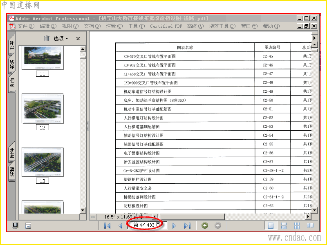Delete page with trash can icon
The height and width of the screenshot is (245, 327).
[x=47, y=38]
